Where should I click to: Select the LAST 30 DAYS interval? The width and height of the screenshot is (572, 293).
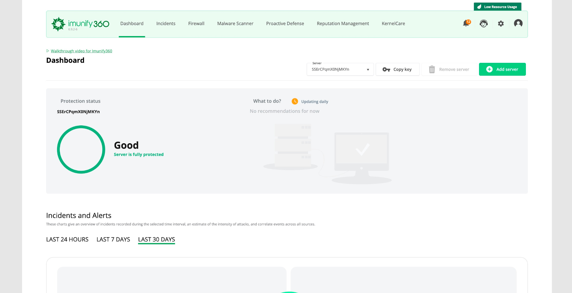point(157,239)
